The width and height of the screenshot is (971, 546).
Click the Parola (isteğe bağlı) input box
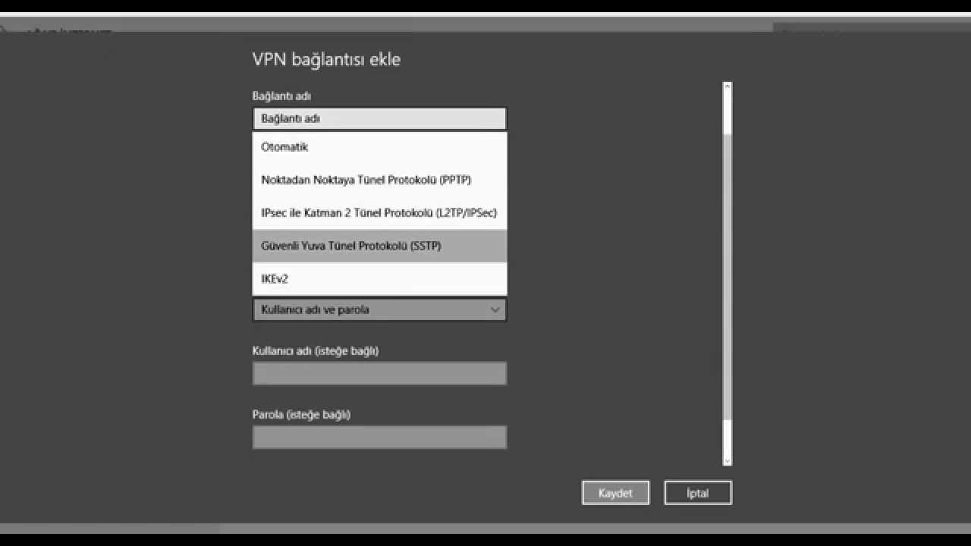(379, 437)
